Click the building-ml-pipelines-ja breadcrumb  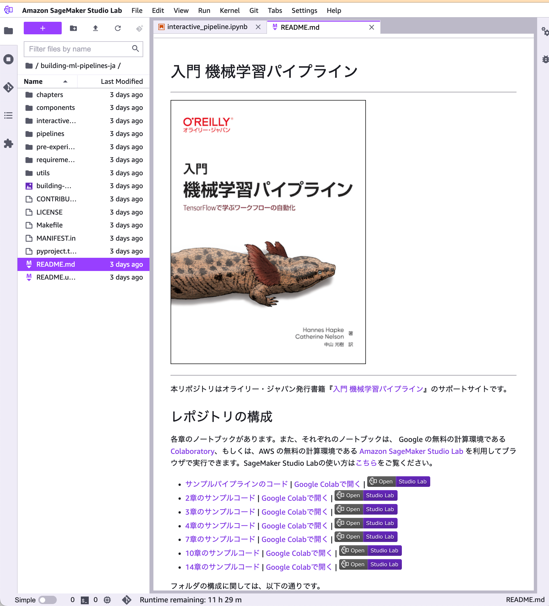(x=78, y=66)
